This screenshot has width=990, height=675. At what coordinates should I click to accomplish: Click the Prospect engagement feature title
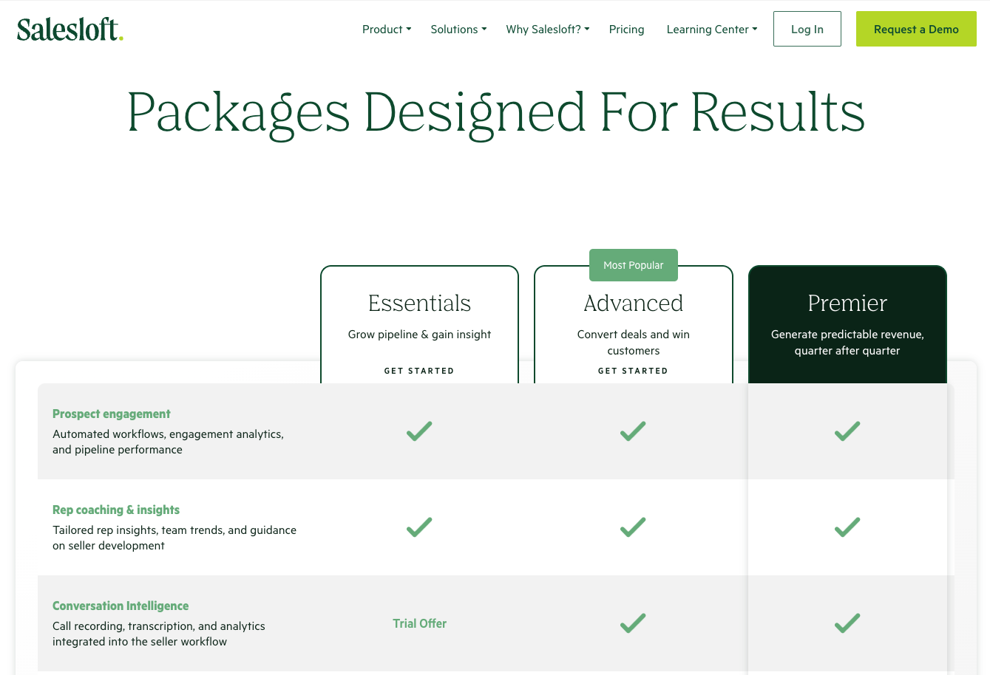point(111,414)
